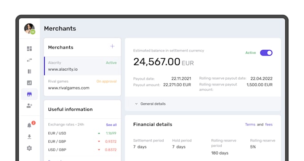Click the Hold period 7 days value

coord(179,147)
